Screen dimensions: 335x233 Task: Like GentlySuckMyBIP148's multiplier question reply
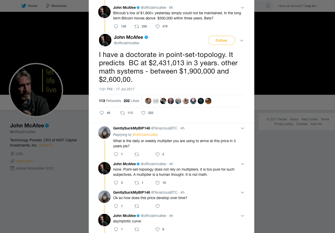point(157,154)
